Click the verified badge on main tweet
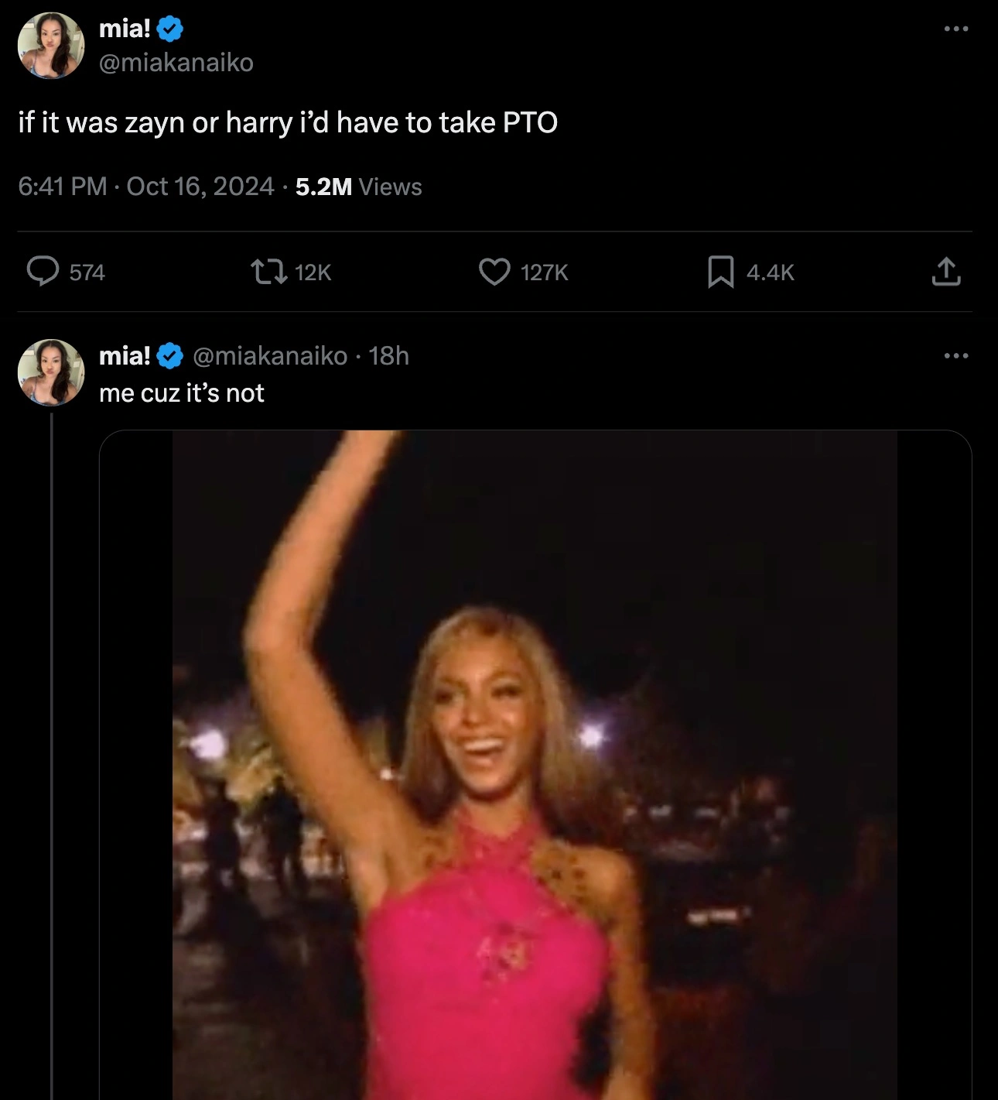The image size is (998, 1100). pos(170,29)
